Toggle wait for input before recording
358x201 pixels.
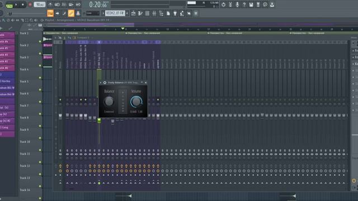[x=57, y=4]
